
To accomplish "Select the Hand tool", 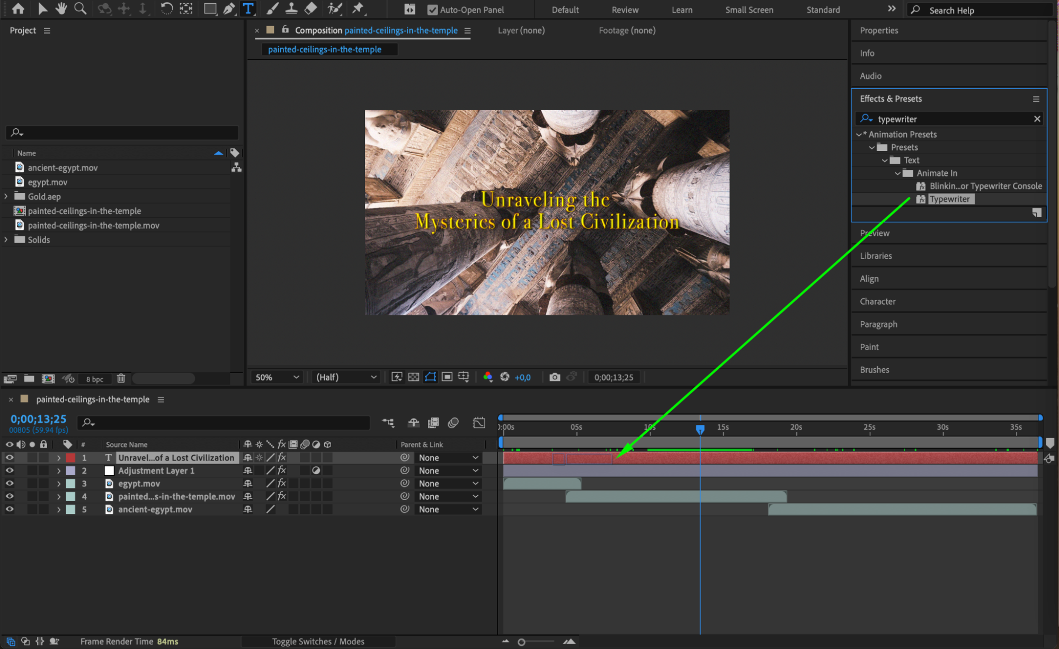I will click(x=61, y=8).
